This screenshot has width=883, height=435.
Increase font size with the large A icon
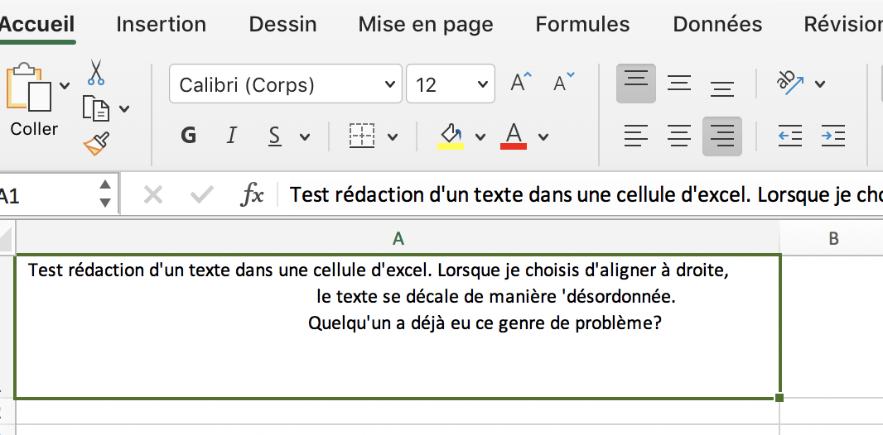(520, 83)
